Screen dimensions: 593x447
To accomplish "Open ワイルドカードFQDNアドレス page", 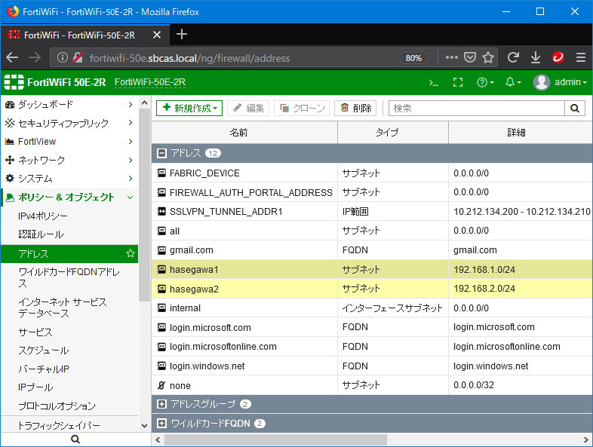I will (x=69, y=277).
